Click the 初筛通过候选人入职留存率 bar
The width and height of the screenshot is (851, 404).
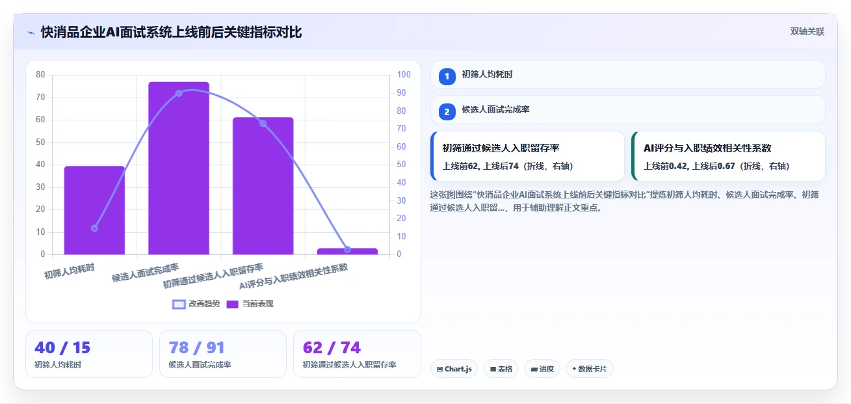(x=263, y=186)
